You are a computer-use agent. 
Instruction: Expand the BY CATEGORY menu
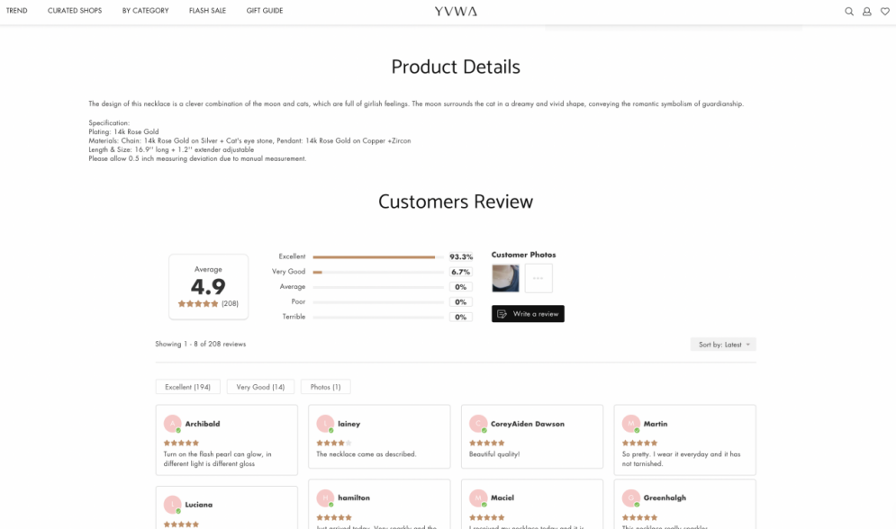(145, 11)
